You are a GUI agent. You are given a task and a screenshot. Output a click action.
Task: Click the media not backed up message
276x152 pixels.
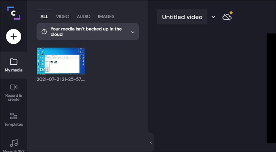click(x=86, y=32)
